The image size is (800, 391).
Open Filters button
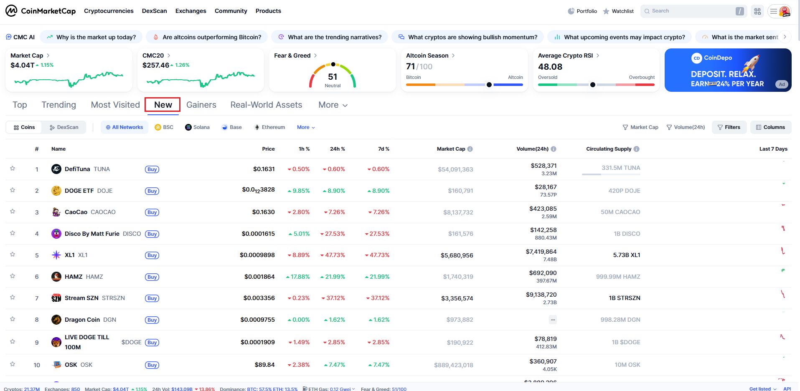(729, 127)
